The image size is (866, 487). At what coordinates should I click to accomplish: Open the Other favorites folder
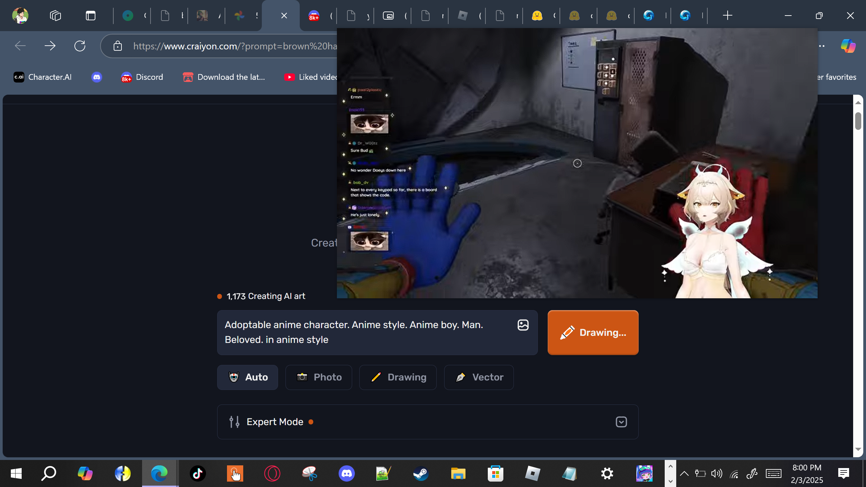(837, 77)
